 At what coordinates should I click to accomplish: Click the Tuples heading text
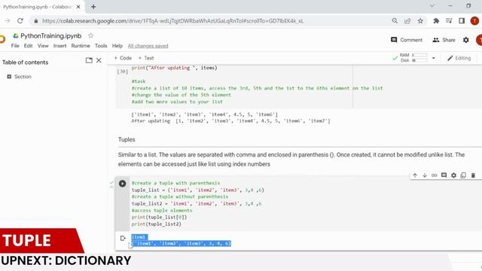pyautogui.click(x=127, y=139)
